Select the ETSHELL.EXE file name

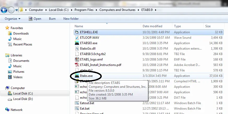pos(89,32)
